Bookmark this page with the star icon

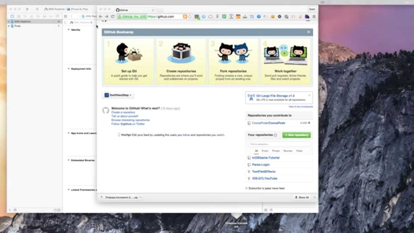tap(190, 17)
